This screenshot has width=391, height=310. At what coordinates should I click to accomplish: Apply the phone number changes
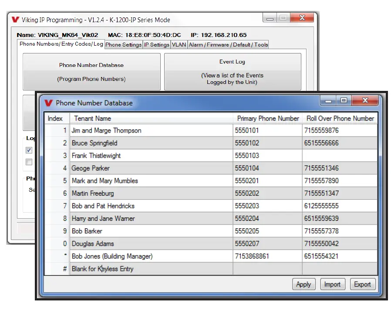point(304,284)
